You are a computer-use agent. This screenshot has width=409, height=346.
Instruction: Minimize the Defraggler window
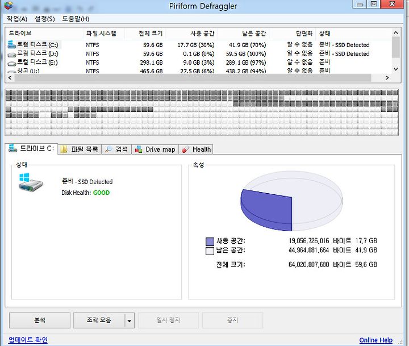click(360, 5)
